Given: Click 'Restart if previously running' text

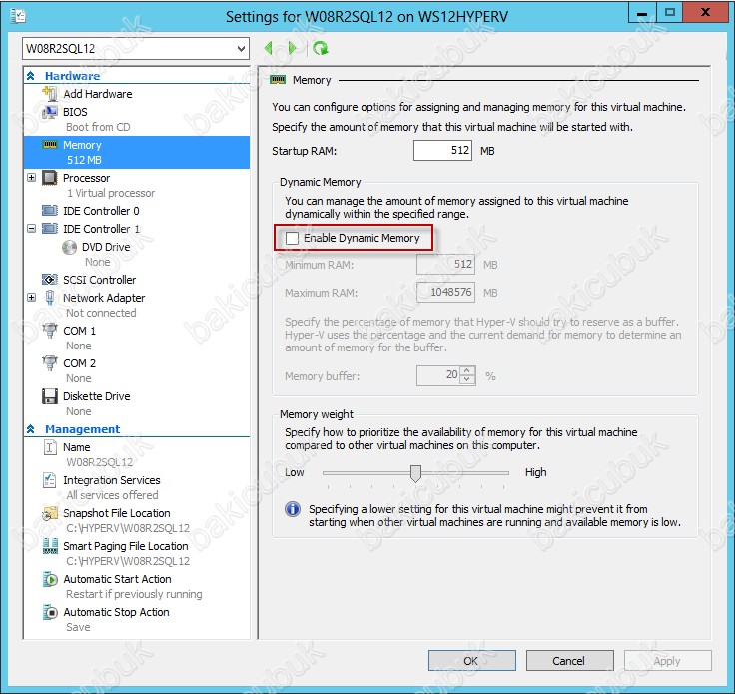Looking at the screenshot, I should 134,594.
